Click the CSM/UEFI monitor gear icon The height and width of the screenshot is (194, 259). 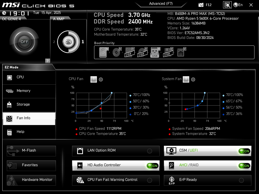point(171,151)
